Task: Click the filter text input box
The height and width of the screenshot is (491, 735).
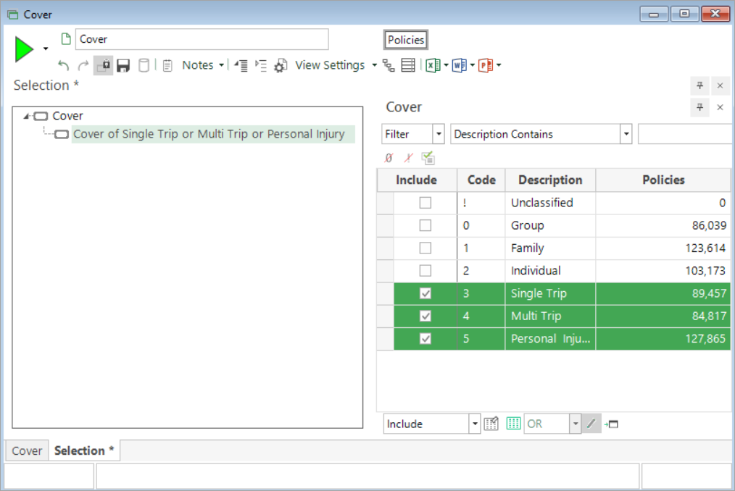Action: tap(684, 134)
